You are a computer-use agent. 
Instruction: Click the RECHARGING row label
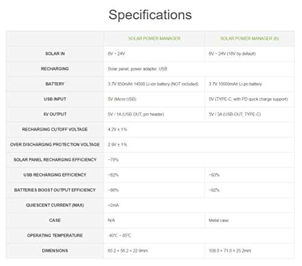click(x=55, y=69)
